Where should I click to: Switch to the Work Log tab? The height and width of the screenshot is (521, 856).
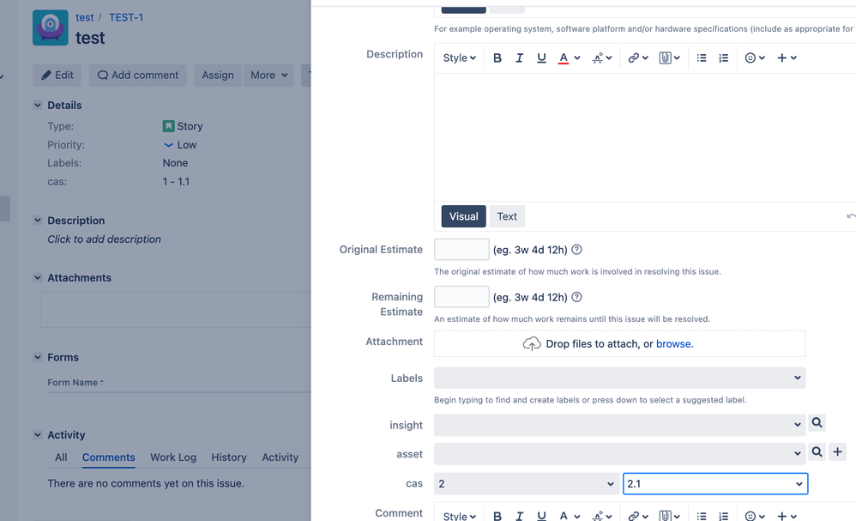tap(173, 457)
